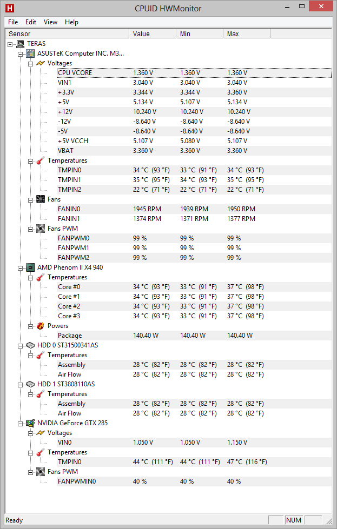Open the View menu
The width and height of the screenshot is (337, 529).
pos(50,22)
